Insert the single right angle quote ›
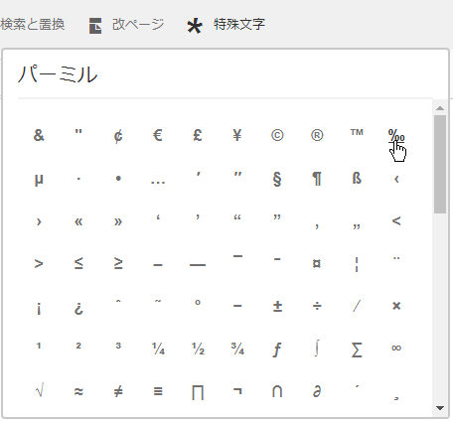Viewport: 453px width, 421px height. click(x=39, y=221)
